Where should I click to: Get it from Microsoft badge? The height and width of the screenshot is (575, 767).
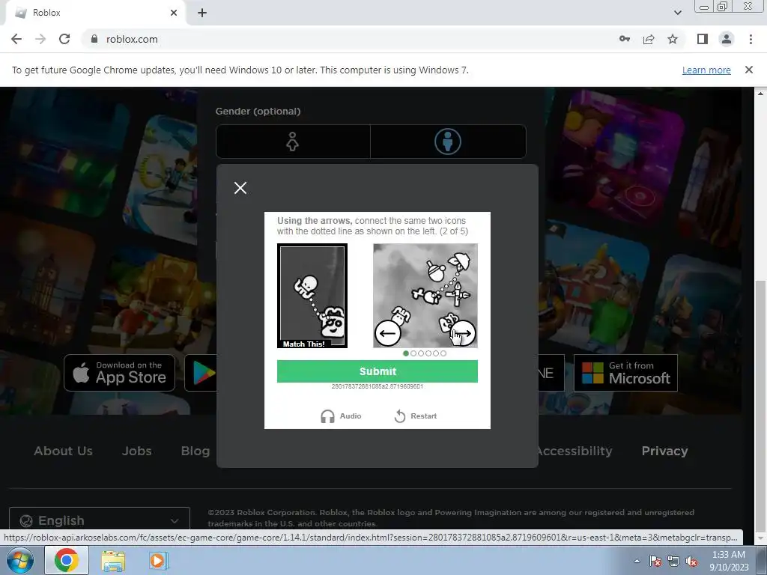[625, 373]
